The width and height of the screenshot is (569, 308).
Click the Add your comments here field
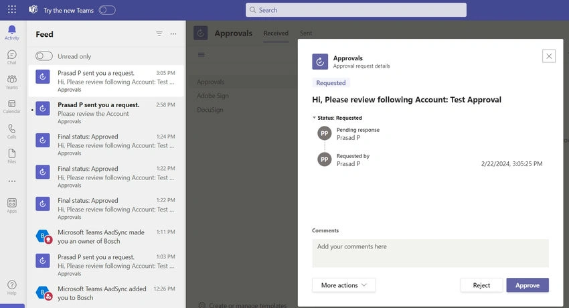point(430,253)
